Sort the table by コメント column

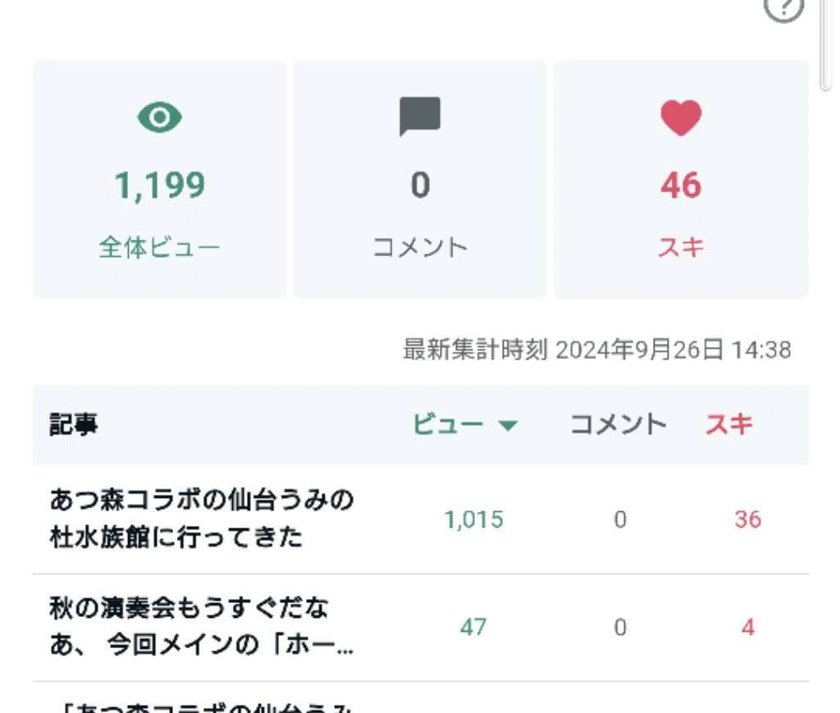[619, 424]
